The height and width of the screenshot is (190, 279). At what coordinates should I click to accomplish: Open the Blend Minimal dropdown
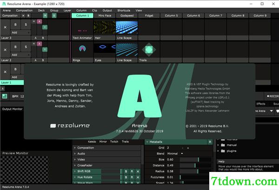coord(175,154)
